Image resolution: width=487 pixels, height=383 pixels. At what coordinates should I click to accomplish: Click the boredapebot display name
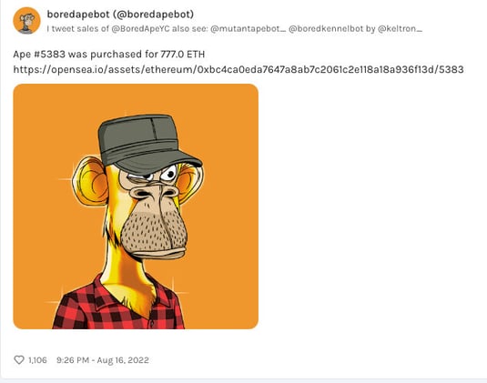tap(78, 15)
